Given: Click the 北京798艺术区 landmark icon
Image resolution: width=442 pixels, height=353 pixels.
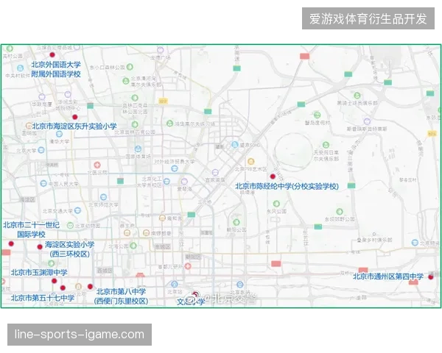Looking at the screenshot, I should click(x=251, y=161).
